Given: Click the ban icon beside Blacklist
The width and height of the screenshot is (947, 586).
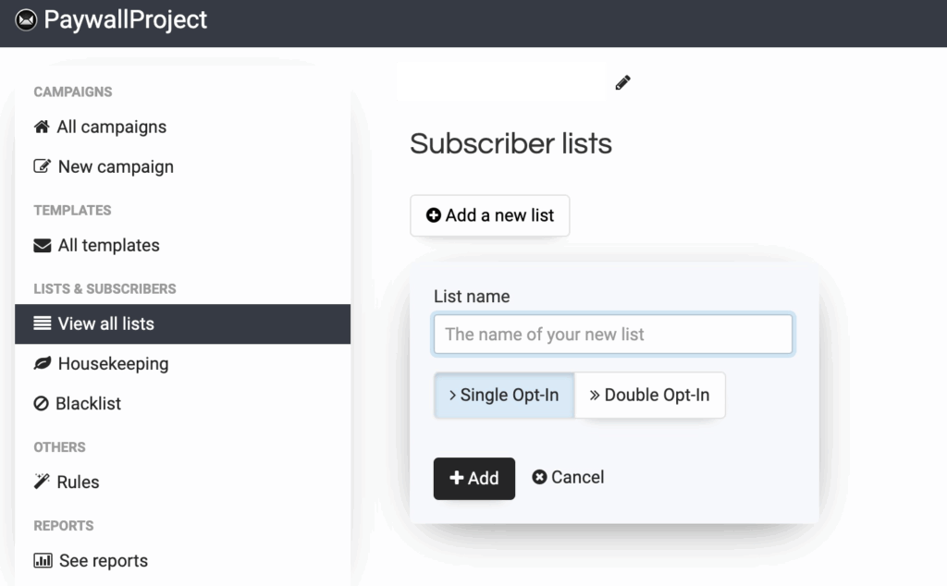Looking at the screenshot, I should click(41, 403).
